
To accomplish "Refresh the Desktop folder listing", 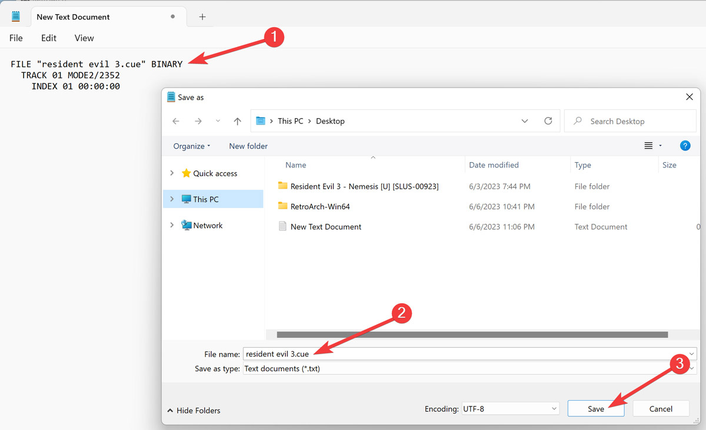I will 548,121.
